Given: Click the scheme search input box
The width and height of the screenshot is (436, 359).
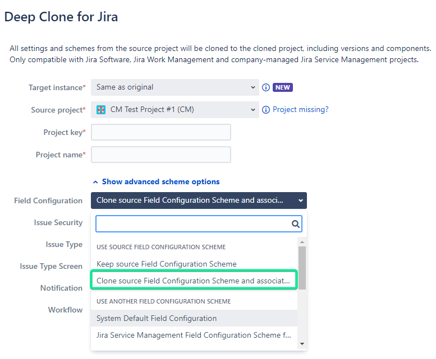Looking at the screenshot, I should (199, 224).
